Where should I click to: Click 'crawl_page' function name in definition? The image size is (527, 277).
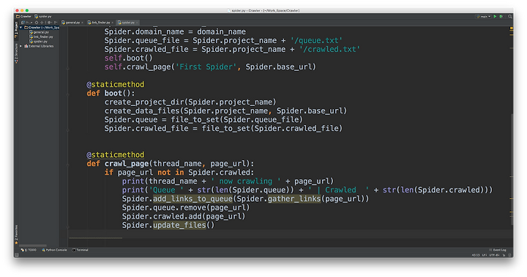[x=127, y=164]
